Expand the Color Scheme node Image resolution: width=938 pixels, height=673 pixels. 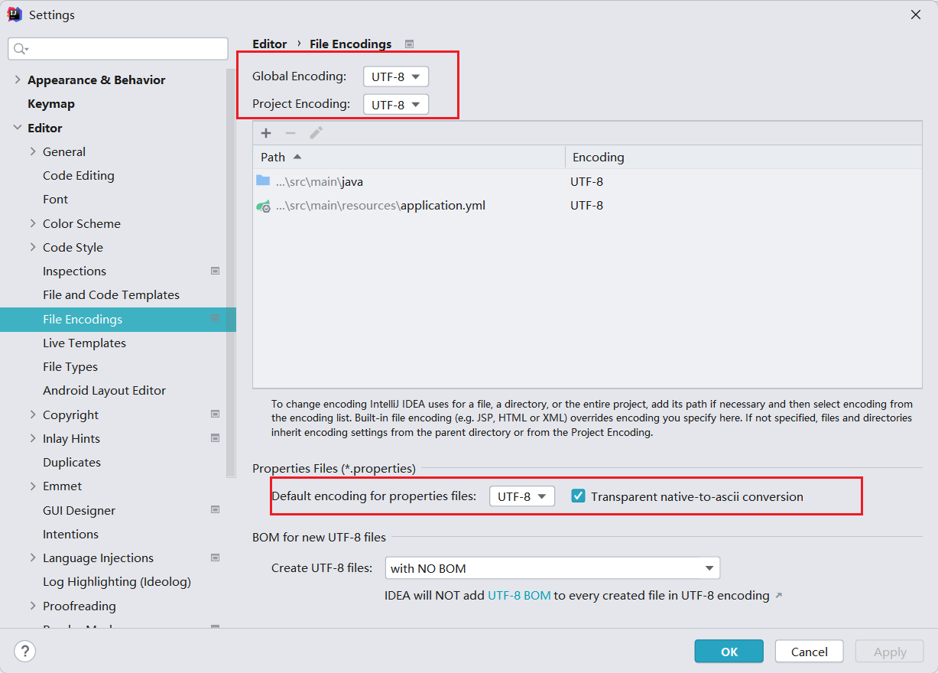coord(33,223)
